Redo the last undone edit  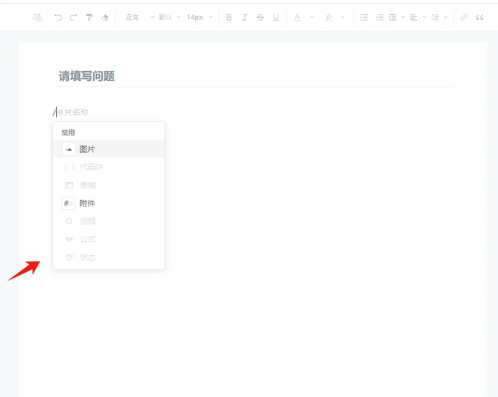pyautogui.click(x=74, y=17)
